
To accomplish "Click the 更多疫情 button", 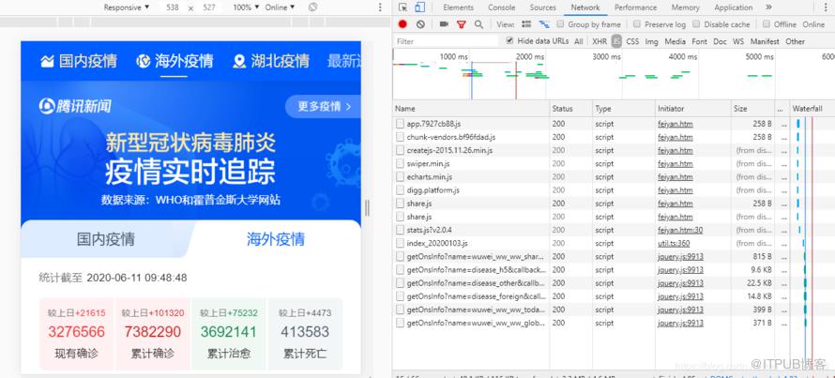I will click(324, 107).
